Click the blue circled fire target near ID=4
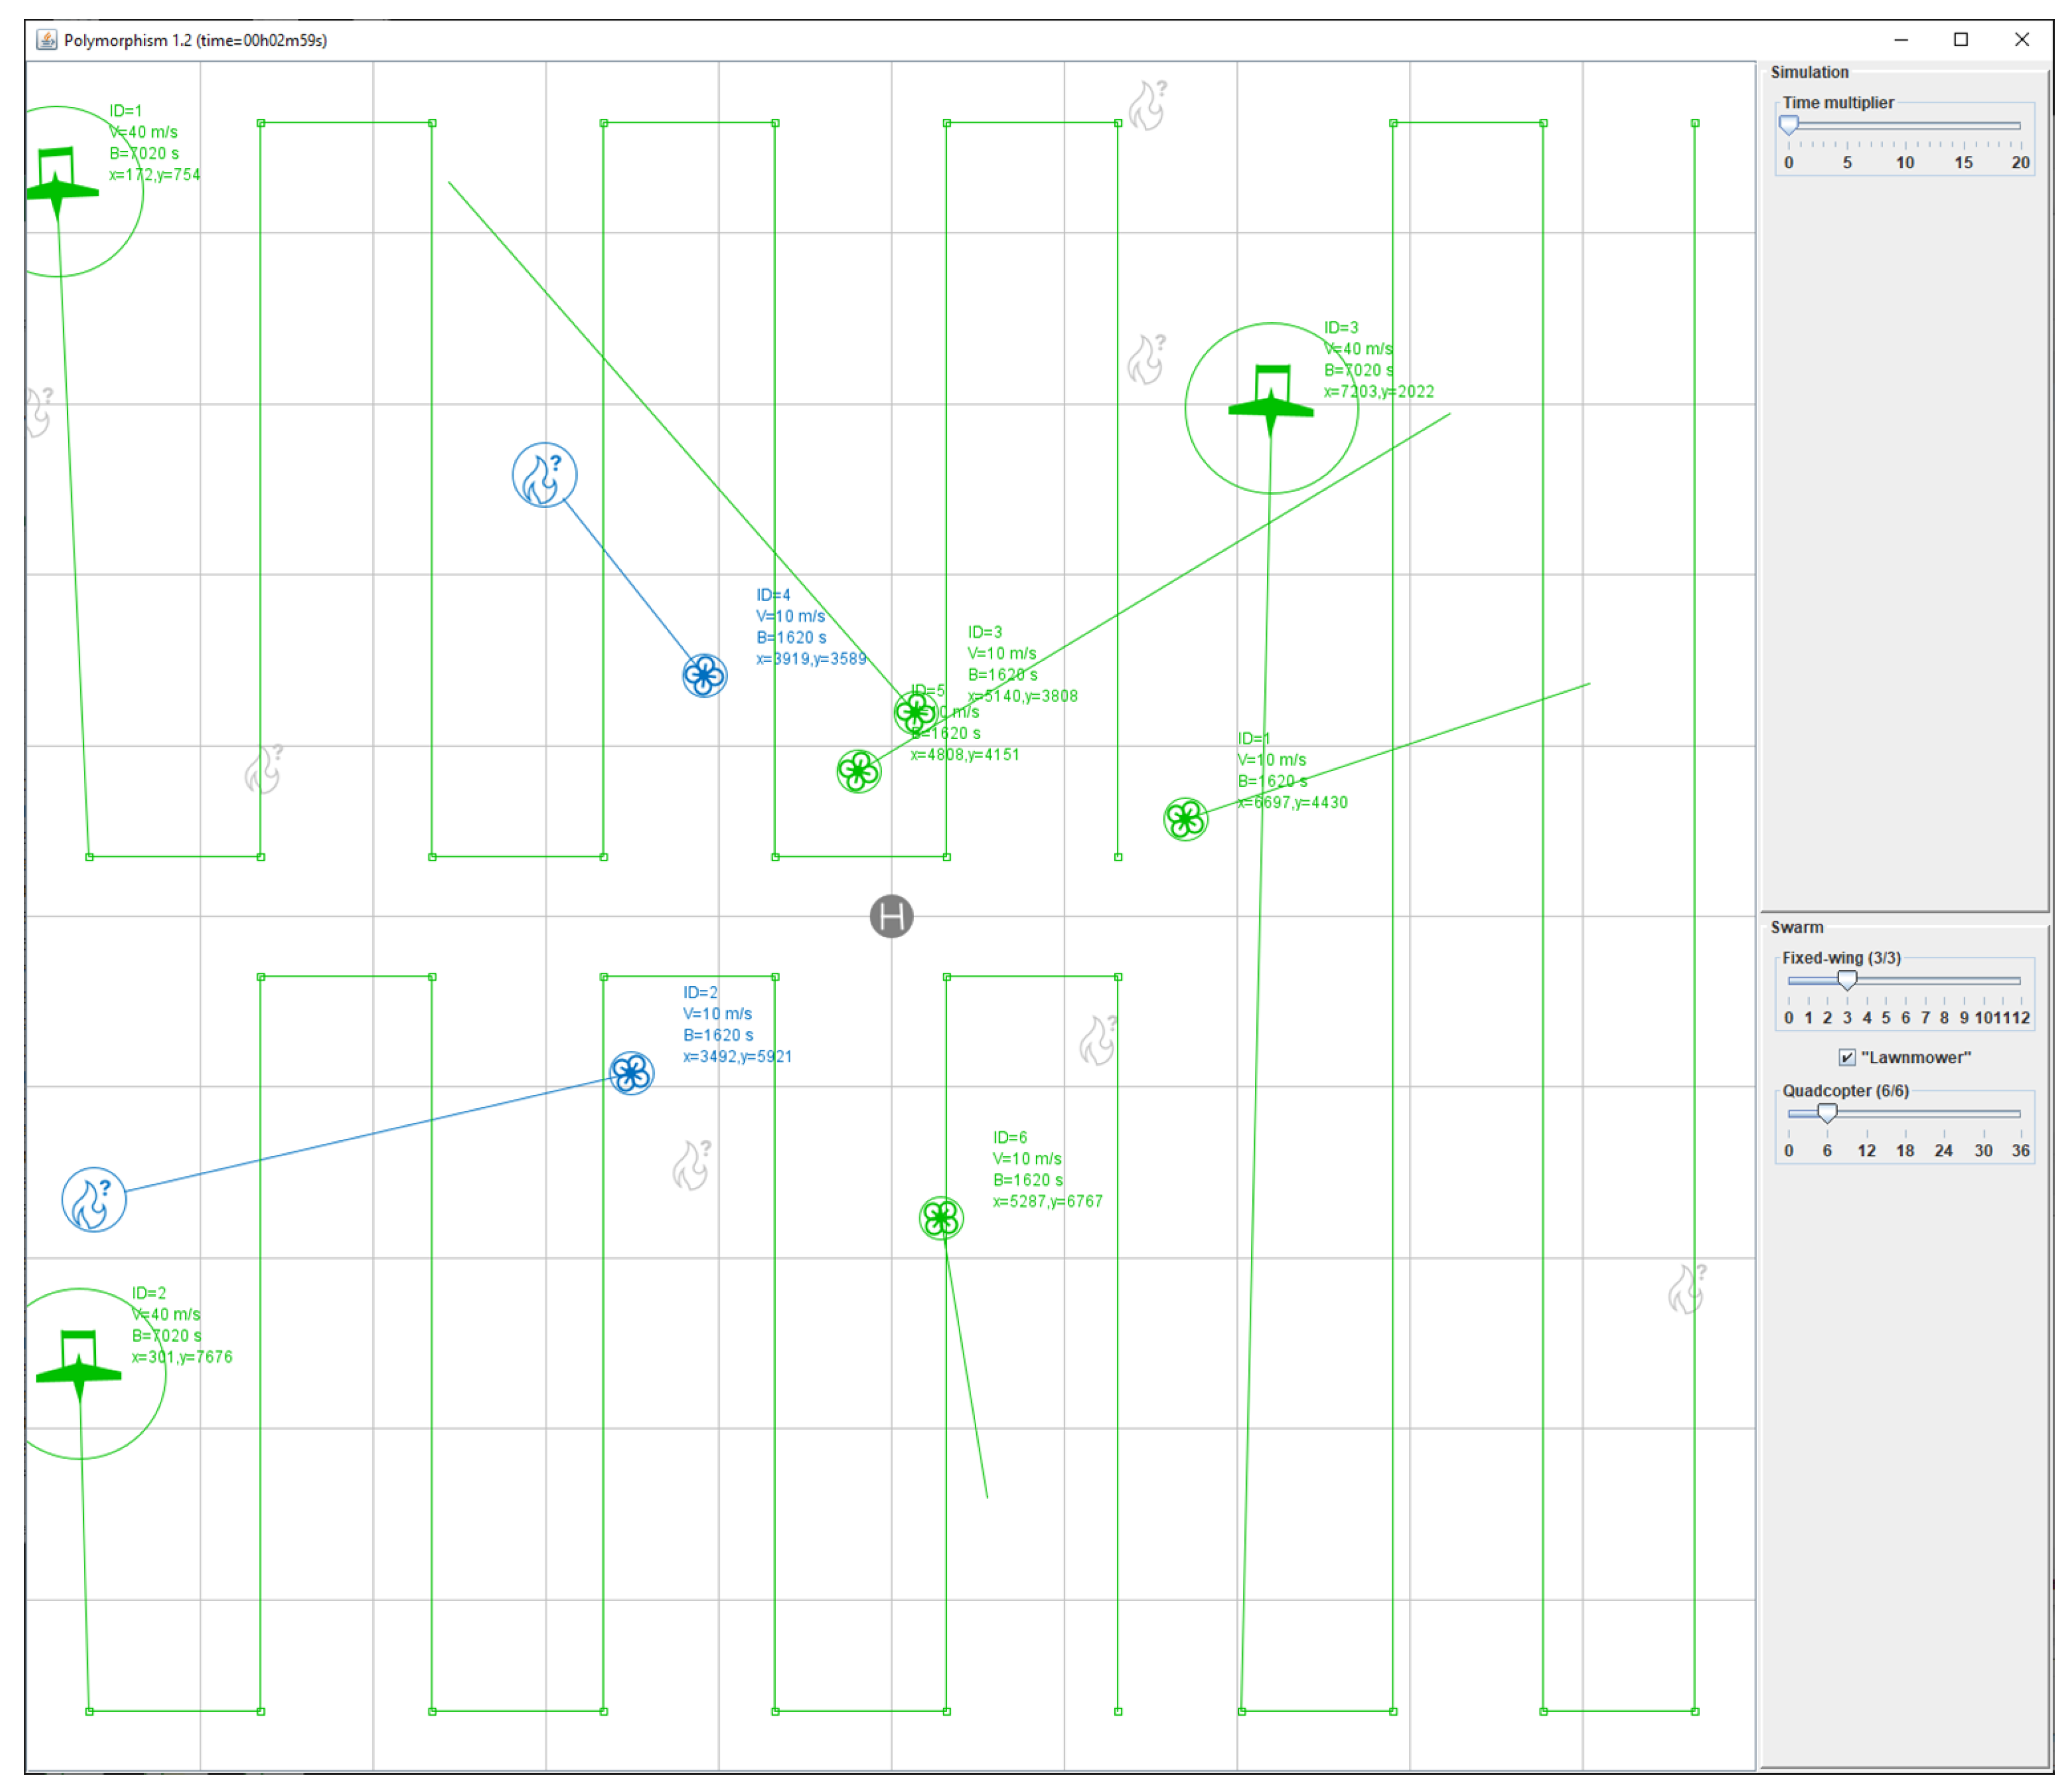The image size is (2072, 1792). coord(544,476)
